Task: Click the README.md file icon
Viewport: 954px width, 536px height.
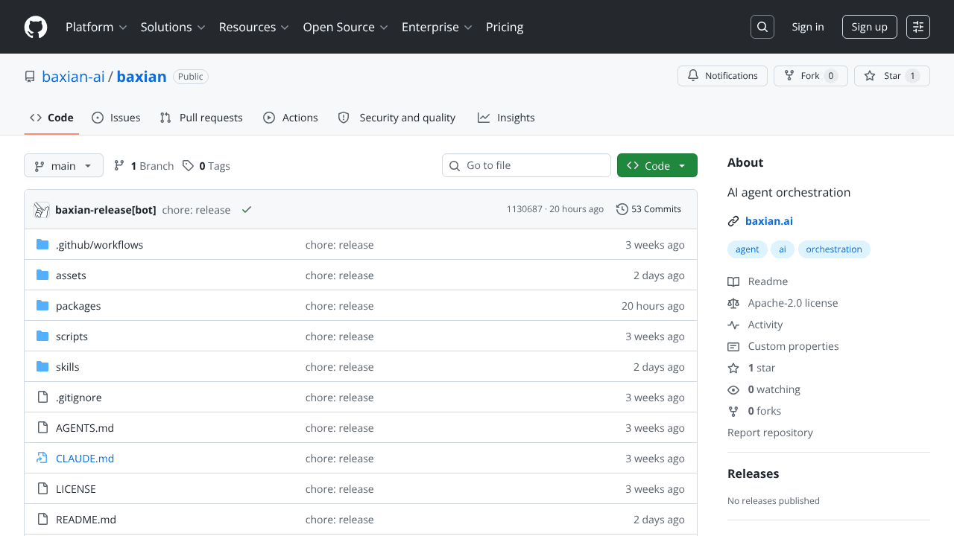Action: 42,520
